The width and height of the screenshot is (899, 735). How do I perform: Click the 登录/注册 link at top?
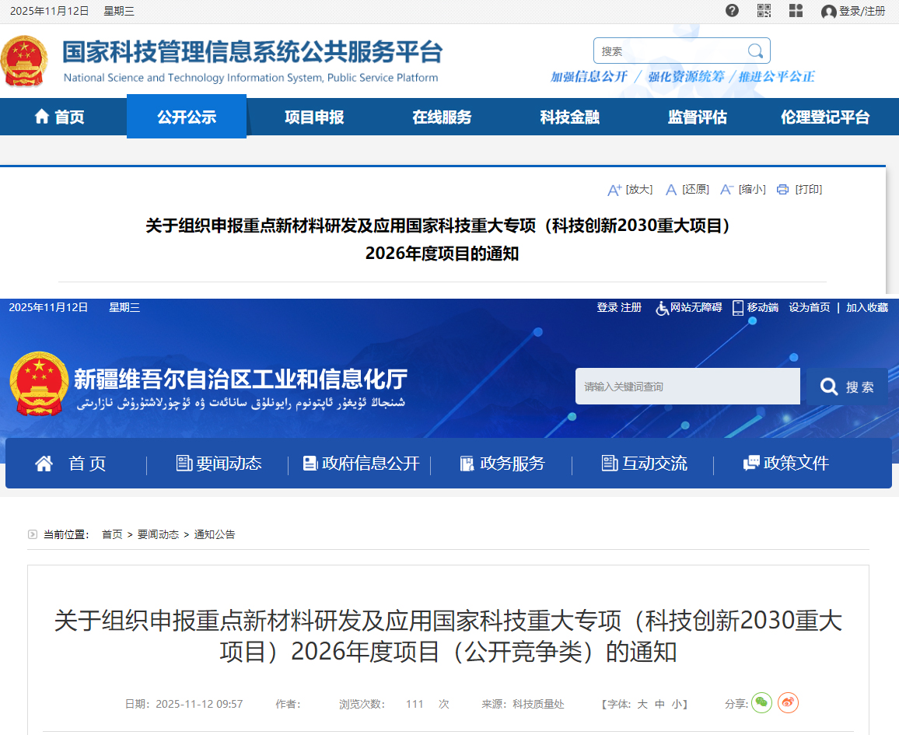(x=853, y=11)
